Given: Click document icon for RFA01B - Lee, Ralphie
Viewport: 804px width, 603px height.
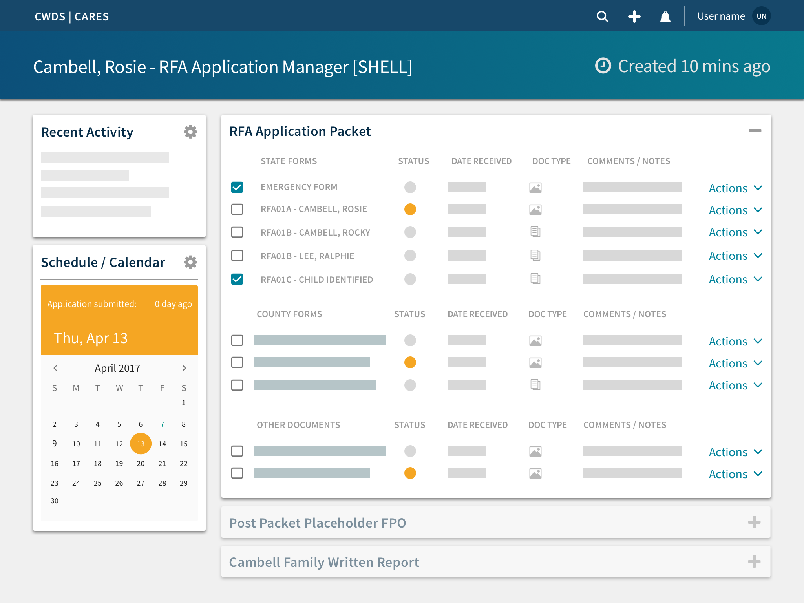Looking at the screenshot, I should [535, 256].
